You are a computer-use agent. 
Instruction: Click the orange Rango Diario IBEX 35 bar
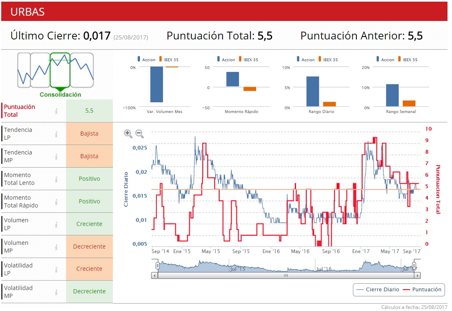329,104
